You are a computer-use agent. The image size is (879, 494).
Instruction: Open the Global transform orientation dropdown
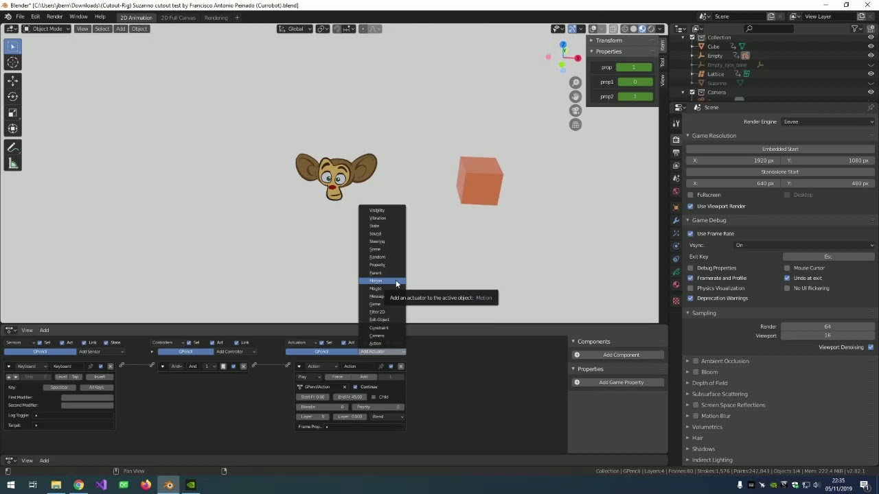[295, 29]
